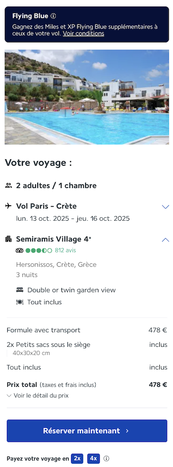Click the two adults people icon
This screenshot has height=467, width=173.
pos(9,186)
